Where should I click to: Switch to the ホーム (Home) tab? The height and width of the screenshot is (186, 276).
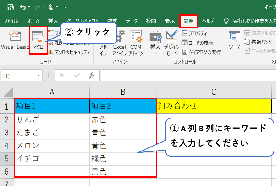pos(33,21)
